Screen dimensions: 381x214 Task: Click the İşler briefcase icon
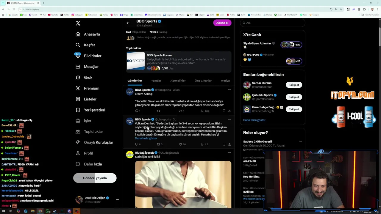(78, 121)
